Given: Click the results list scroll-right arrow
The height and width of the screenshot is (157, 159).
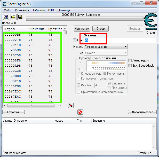Looking at the screenshot, I should click(60, 105).
